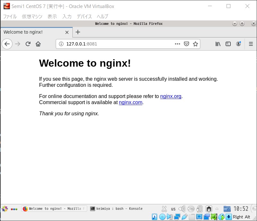
Task: Open Firefox hamburger menu
Action: [x=251, y=44]
